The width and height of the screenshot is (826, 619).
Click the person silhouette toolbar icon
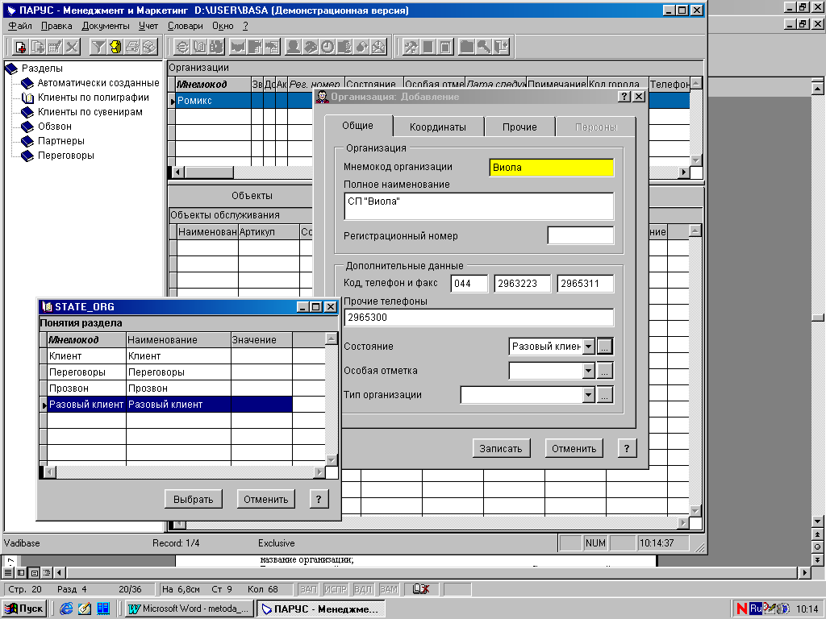coord(293,48)
